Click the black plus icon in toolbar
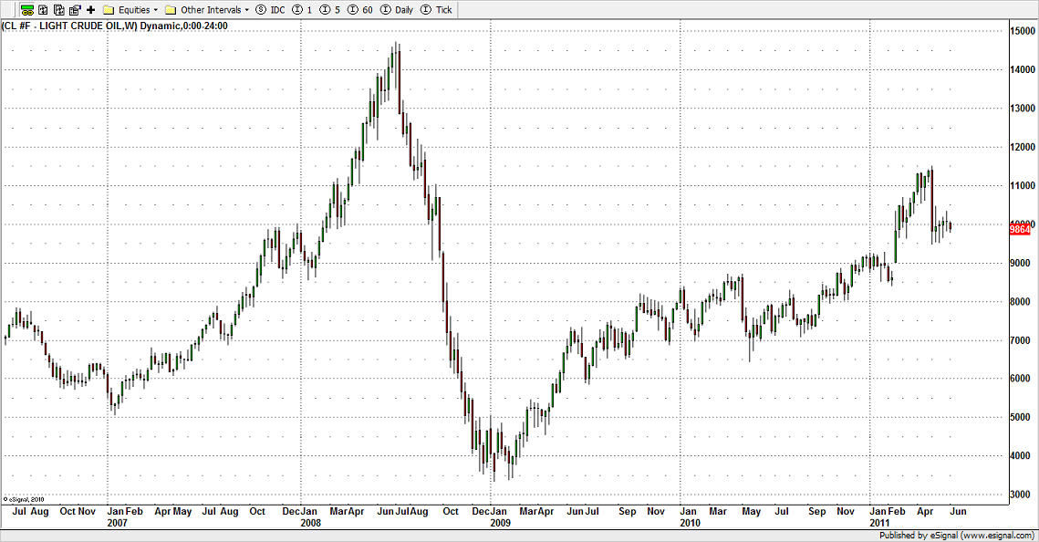The width and height of the screenshot is (1039, 542). point(90,9)
